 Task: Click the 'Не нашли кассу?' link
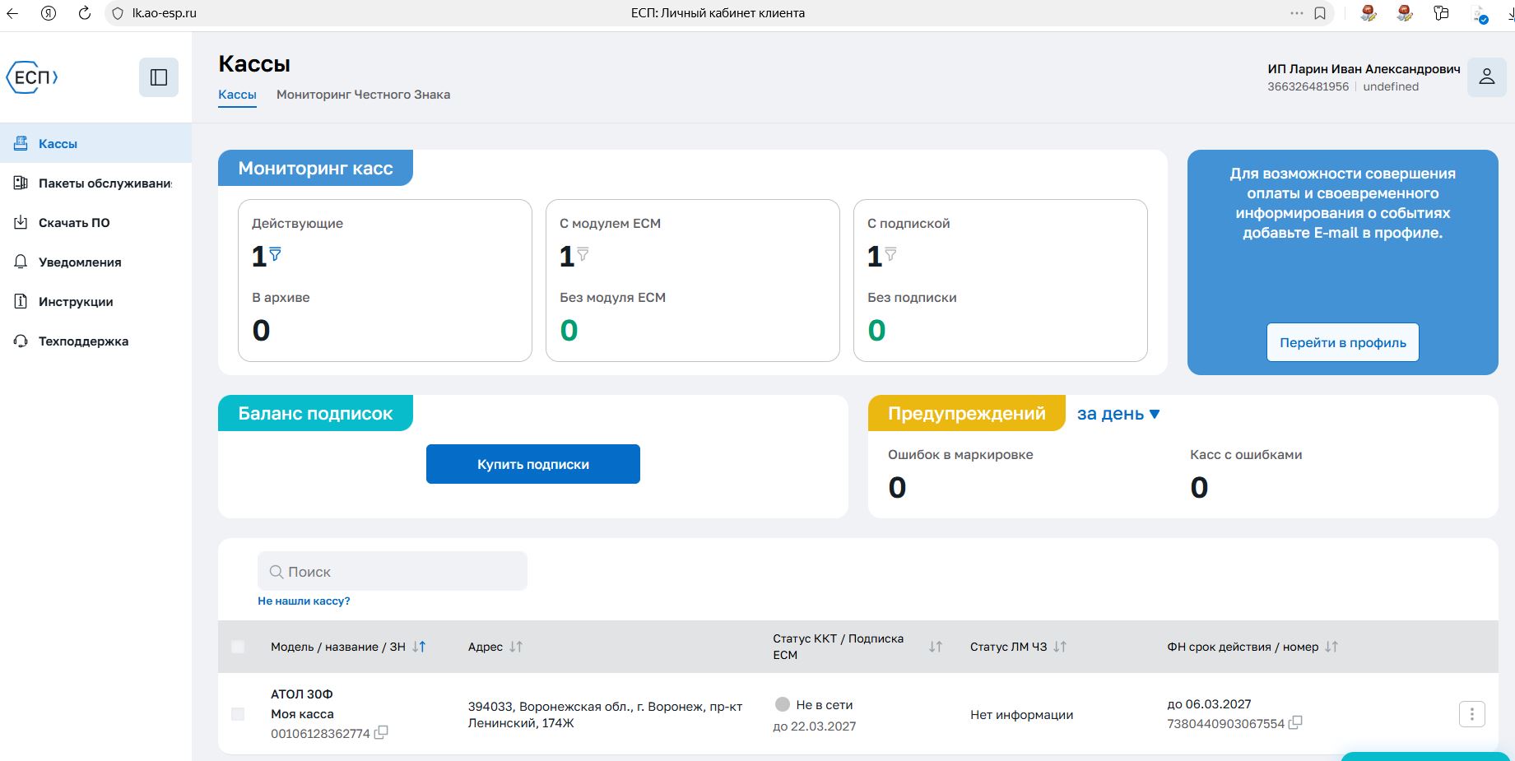tap(304, 601)
